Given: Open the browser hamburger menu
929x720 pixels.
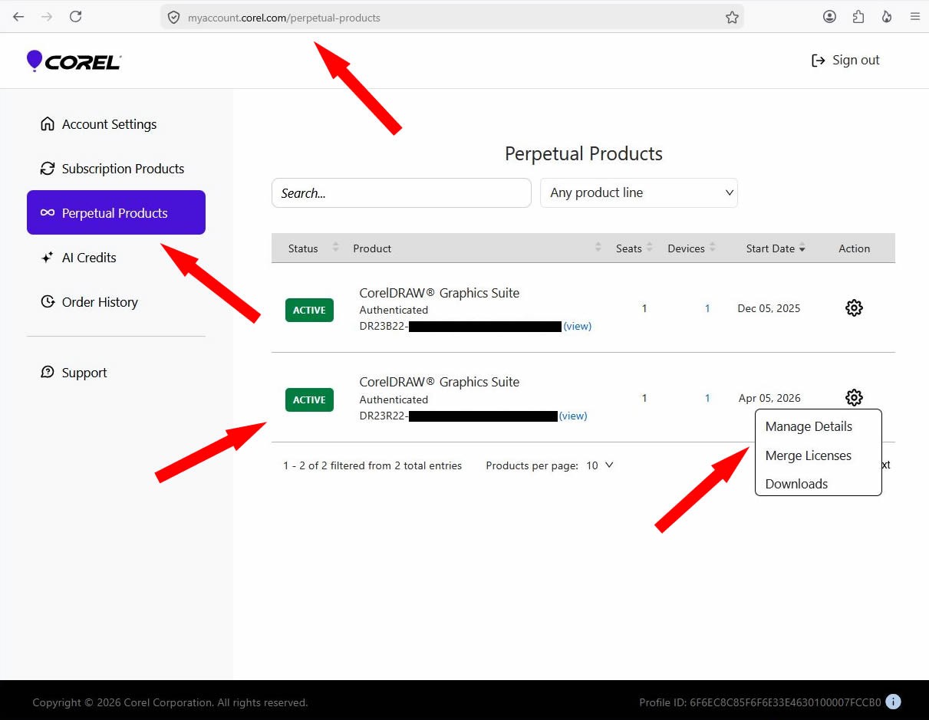Looking at the screenshot, I should click(x=914, y=16).
